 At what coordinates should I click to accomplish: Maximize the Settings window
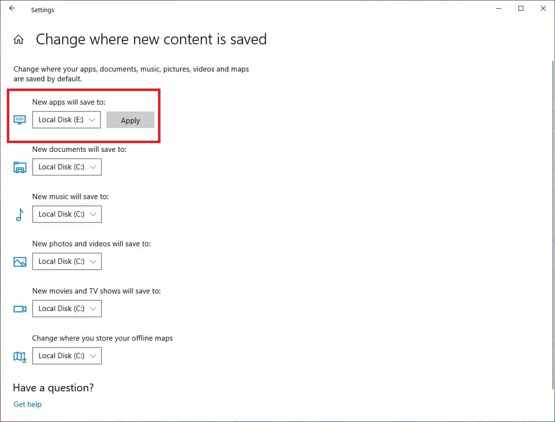point(520,8)
